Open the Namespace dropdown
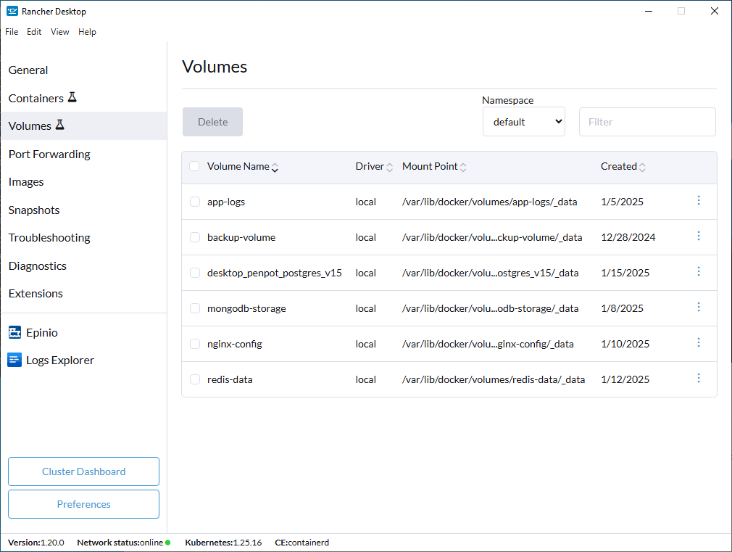This screenshot has height=552, width=732. coord(523,121)
